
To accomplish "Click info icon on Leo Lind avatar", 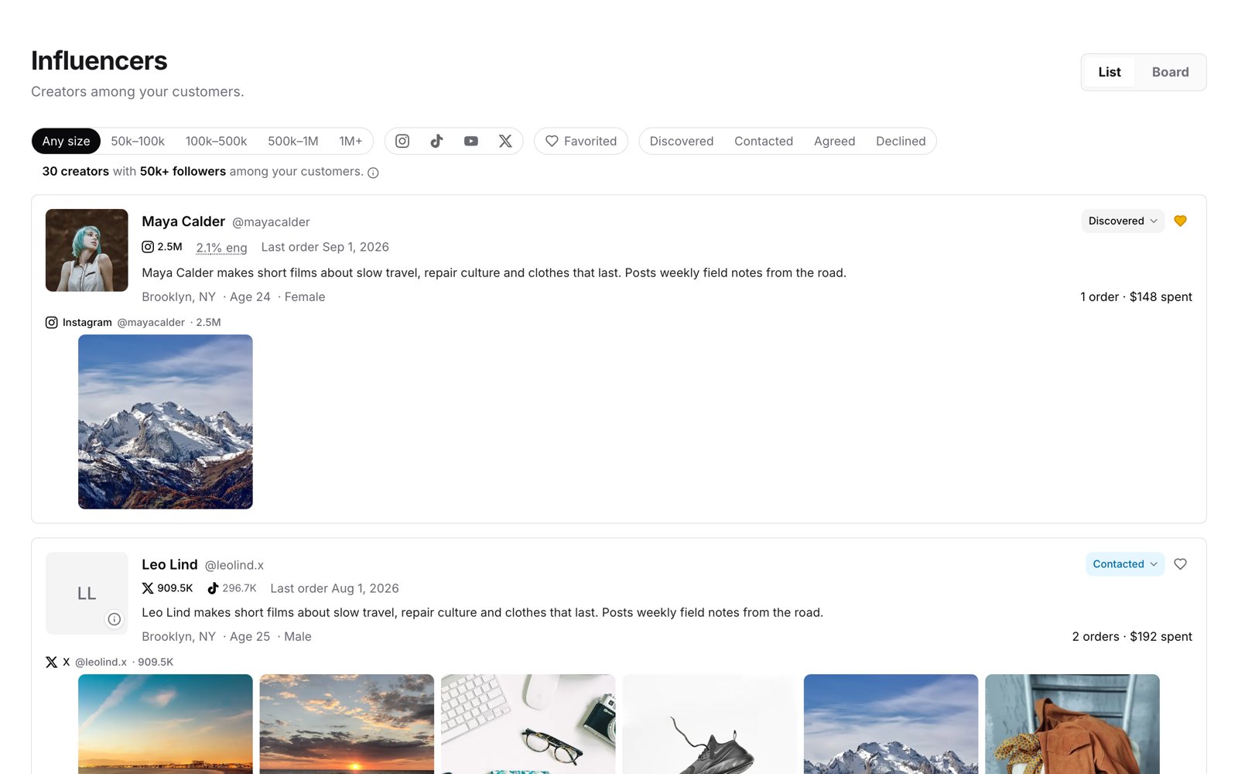I will pos(114,619).
